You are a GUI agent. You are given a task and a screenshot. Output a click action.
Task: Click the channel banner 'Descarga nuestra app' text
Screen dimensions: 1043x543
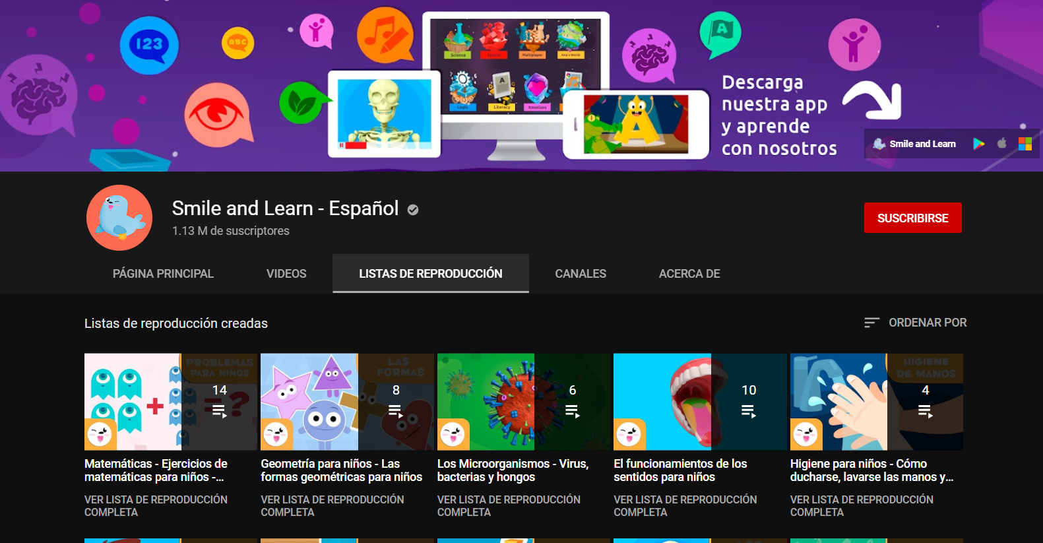coord(779,115)
